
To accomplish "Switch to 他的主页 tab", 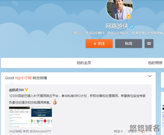I will click(x=84, y=63).
